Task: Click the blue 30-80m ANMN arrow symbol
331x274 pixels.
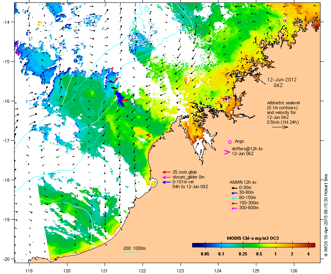Action: (x=234, y=193)
